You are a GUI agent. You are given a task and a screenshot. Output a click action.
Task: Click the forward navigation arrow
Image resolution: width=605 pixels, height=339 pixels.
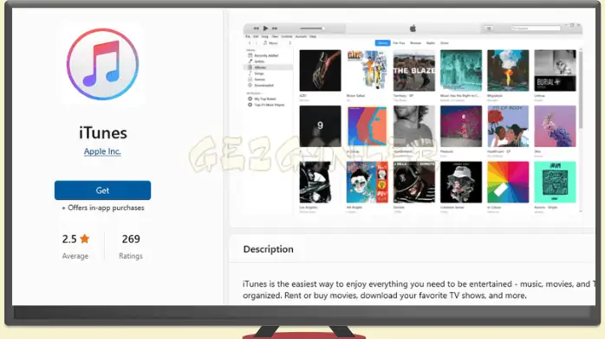click(x=257, y=43)
